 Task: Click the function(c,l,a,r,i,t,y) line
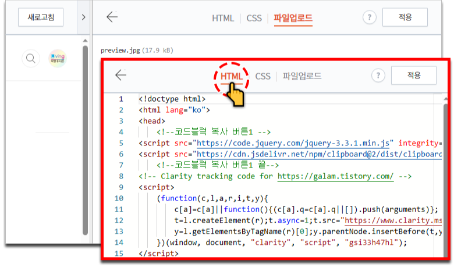pyautogui.click(x=212, y=198)
